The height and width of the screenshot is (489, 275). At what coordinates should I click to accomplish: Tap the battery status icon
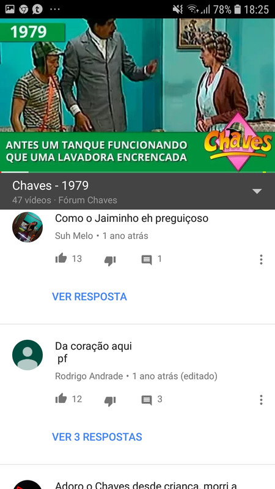coord(238,9)
